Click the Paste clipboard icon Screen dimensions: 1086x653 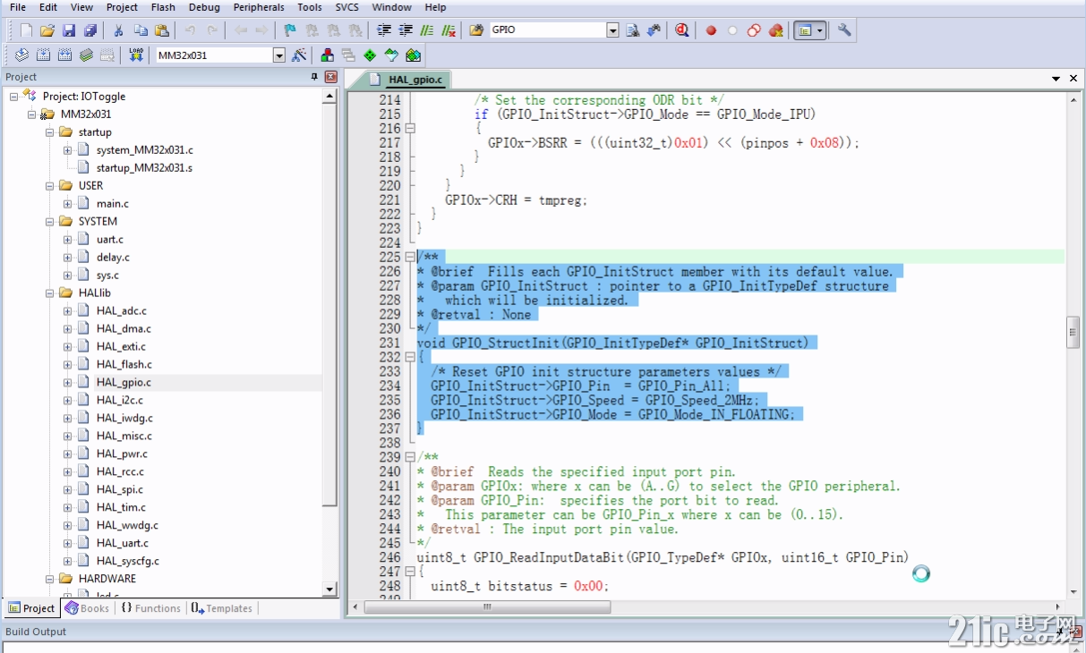162,30
